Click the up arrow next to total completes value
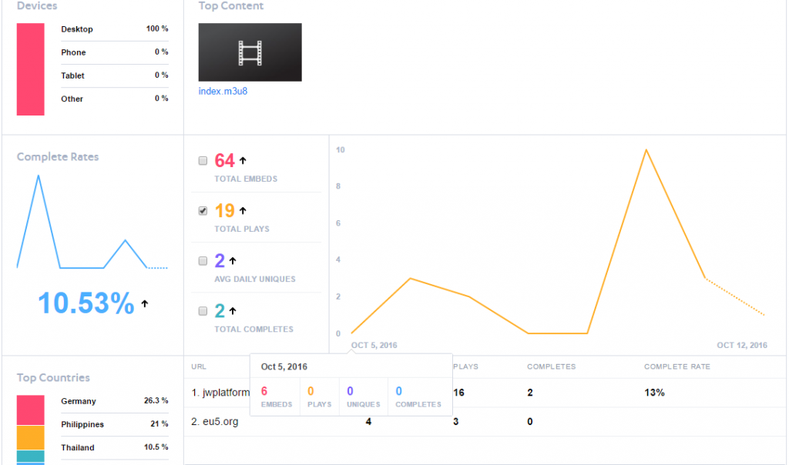Viewport: 789px width, 465px height. tap(233, 311)
